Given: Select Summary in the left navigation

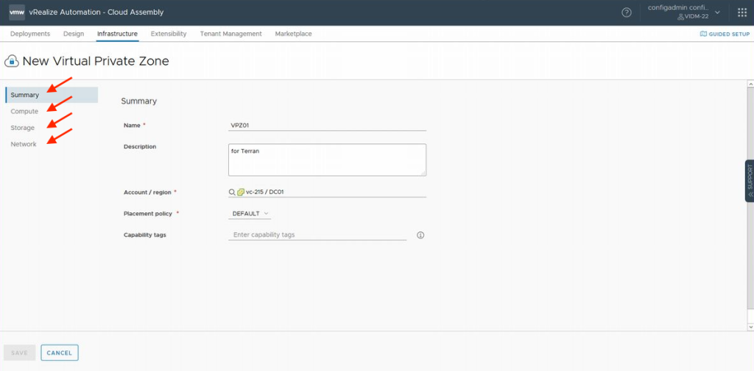Looking at the screenshot, I should click(x=52, y=95).
